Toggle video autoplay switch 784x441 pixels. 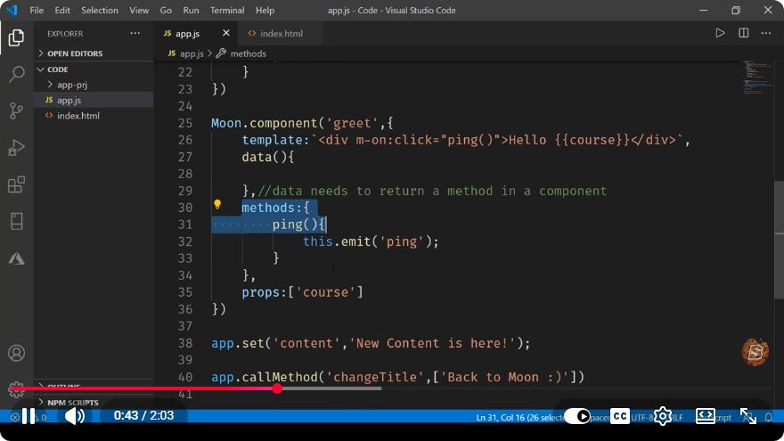(577, 416)
